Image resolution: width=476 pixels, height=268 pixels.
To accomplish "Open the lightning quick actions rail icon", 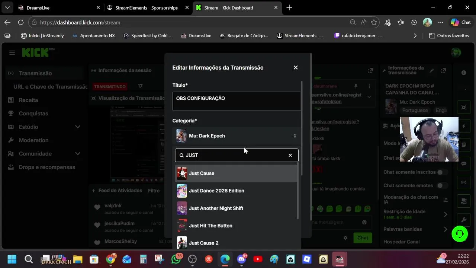I will click(464, 127).
